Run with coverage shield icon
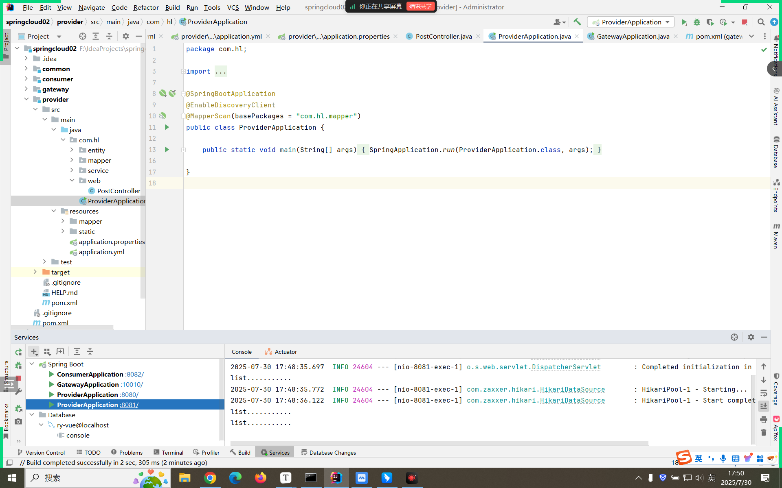This screenshot has width=782, height=488. [x=710, y=22]
